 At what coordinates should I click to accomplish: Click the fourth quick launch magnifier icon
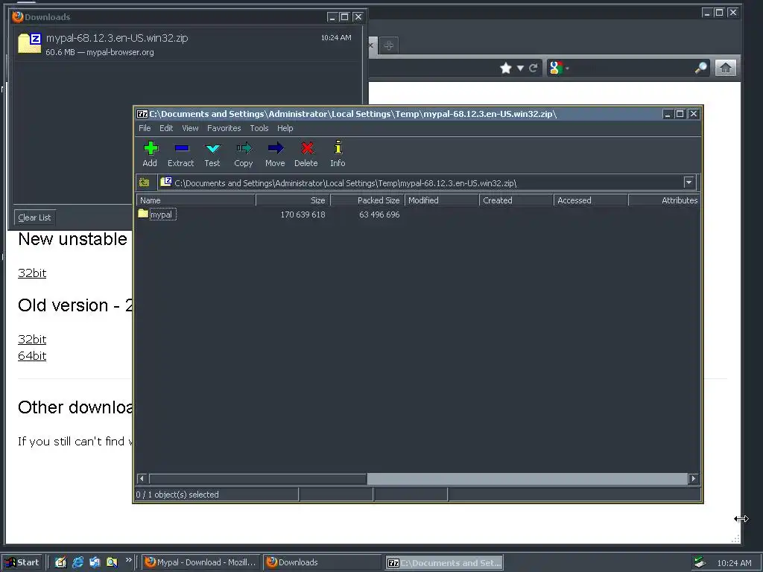pyautogui.click(x=112, y=562)
